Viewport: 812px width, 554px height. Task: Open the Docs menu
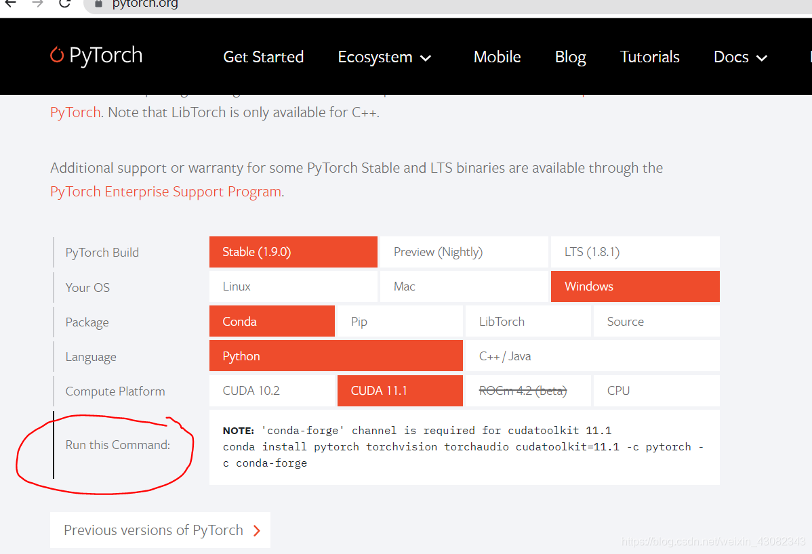[740, 57]
